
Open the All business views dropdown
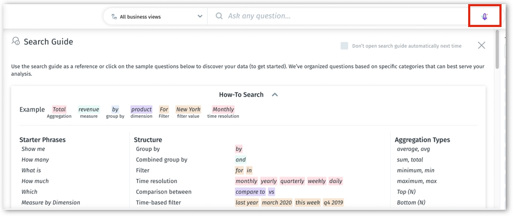pos(200,17)
